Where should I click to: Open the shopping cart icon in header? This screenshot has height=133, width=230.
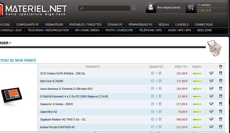click(191, 7)
